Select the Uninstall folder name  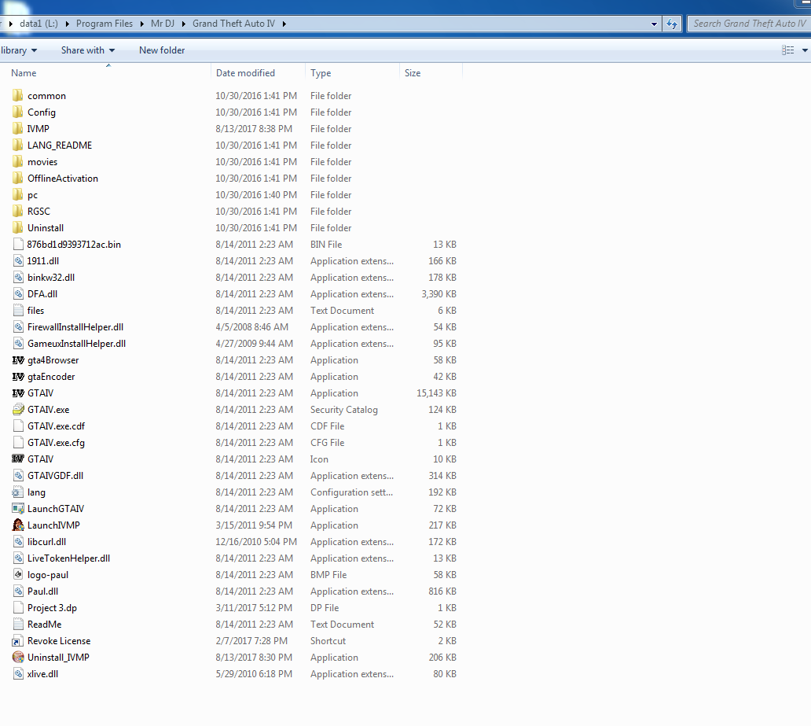click(46, 228)
